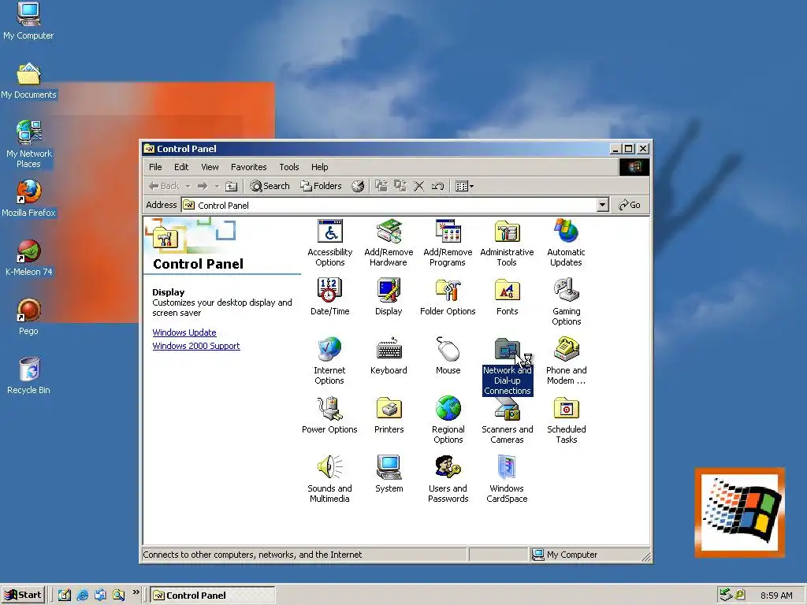Click the Start button
The width and height of the screenshot is (807, 605).
(23, 596)
